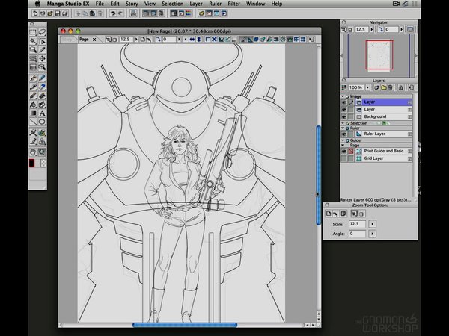Click flip vertical arrows in page toolbar
449x336 pixels.
[x=199, y=40]
